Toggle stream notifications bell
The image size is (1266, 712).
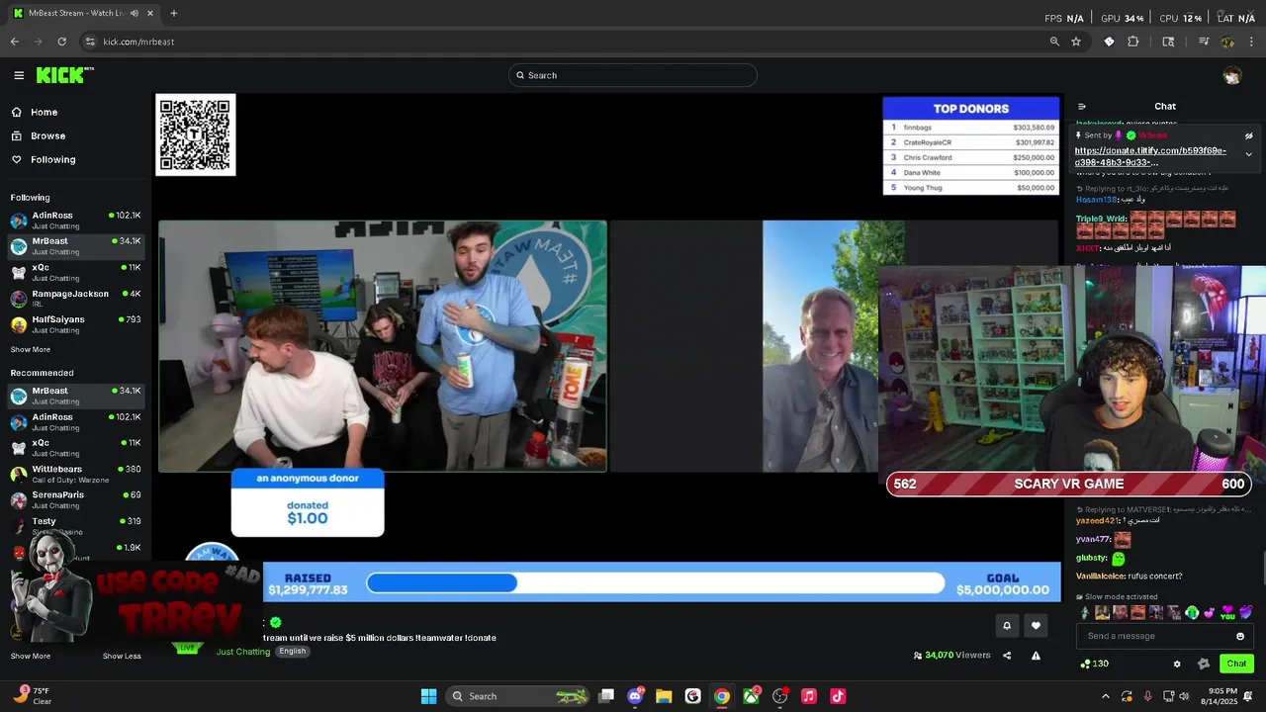point(1007,625)
